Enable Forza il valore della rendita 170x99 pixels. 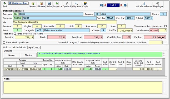[15, 34]
